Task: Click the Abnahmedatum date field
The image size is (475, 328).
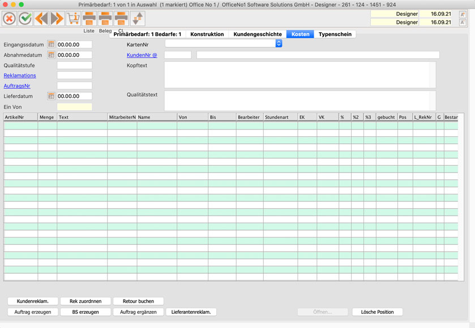Action: point(75,55)
